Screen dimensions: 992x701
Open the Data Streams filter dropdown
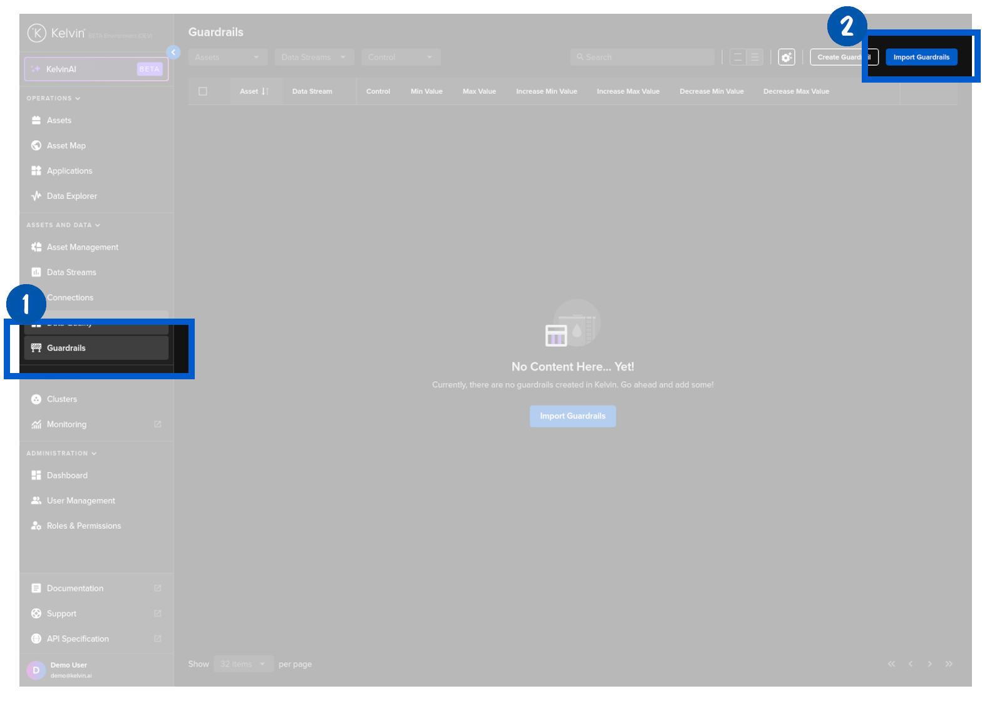pyautogui.click(x=314, y=57)
